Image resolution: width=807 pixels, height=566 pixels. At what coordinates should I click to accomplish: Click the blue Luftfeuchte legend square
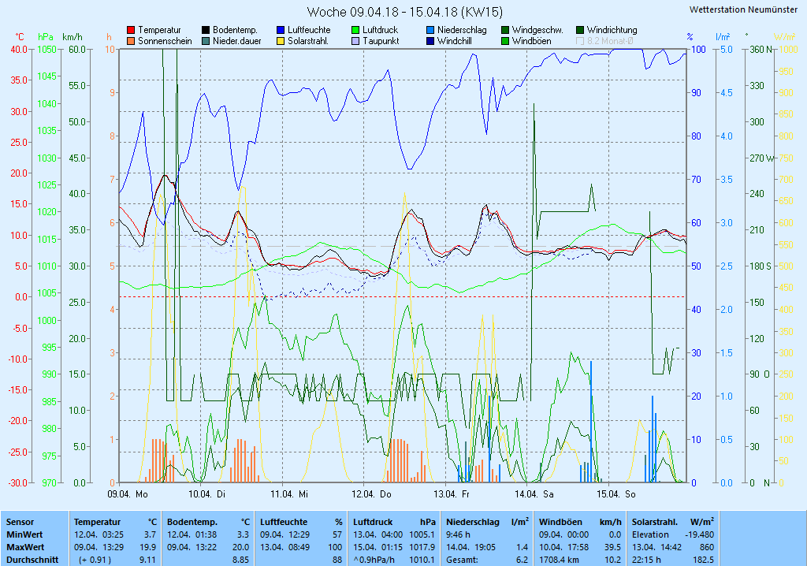point(281,30)
